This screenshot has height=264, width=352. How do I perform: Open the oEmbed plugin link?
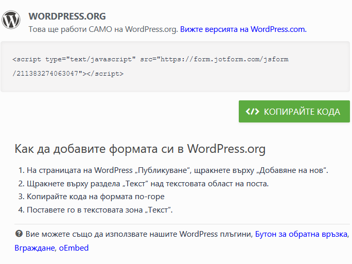pyautogui.click(x=74, y=248)
